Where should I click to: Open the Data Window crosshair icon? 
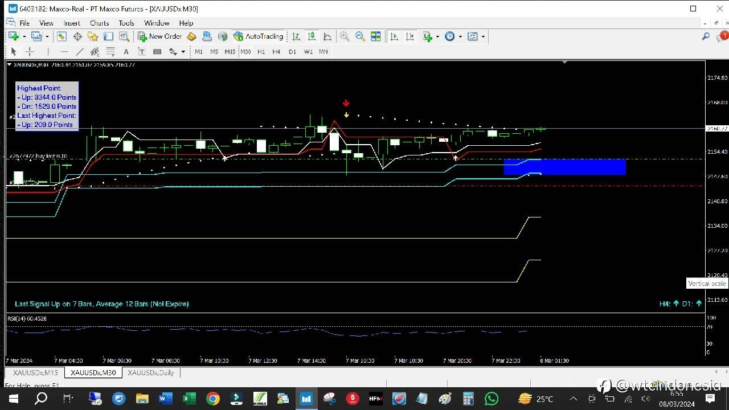point(77,36)
